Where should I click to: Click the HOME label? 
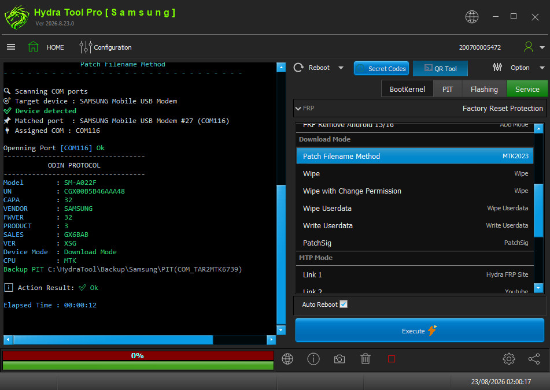(x=56, y=47)
